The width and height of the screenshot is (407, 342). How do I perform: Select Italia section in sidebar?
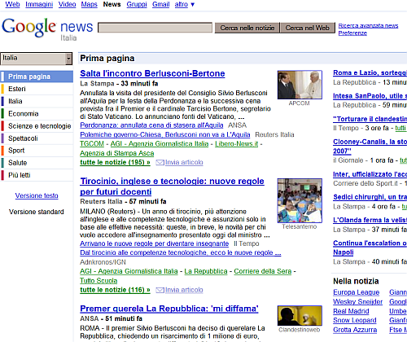(37, 101)
